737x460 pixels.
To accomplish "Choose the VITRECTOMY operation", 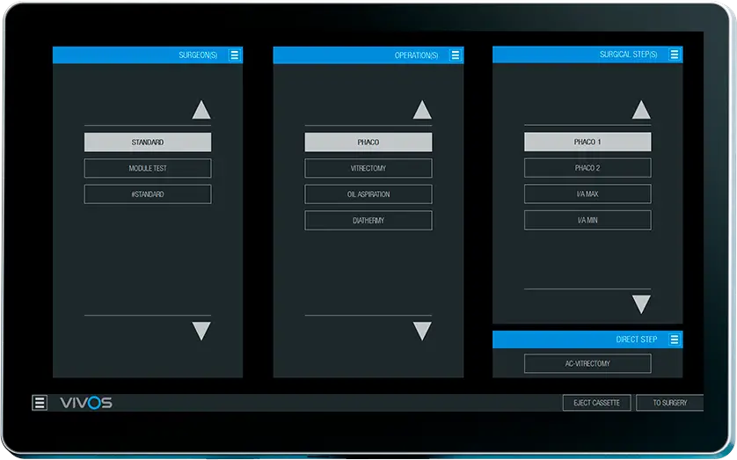I will click(x=368, y=168).
